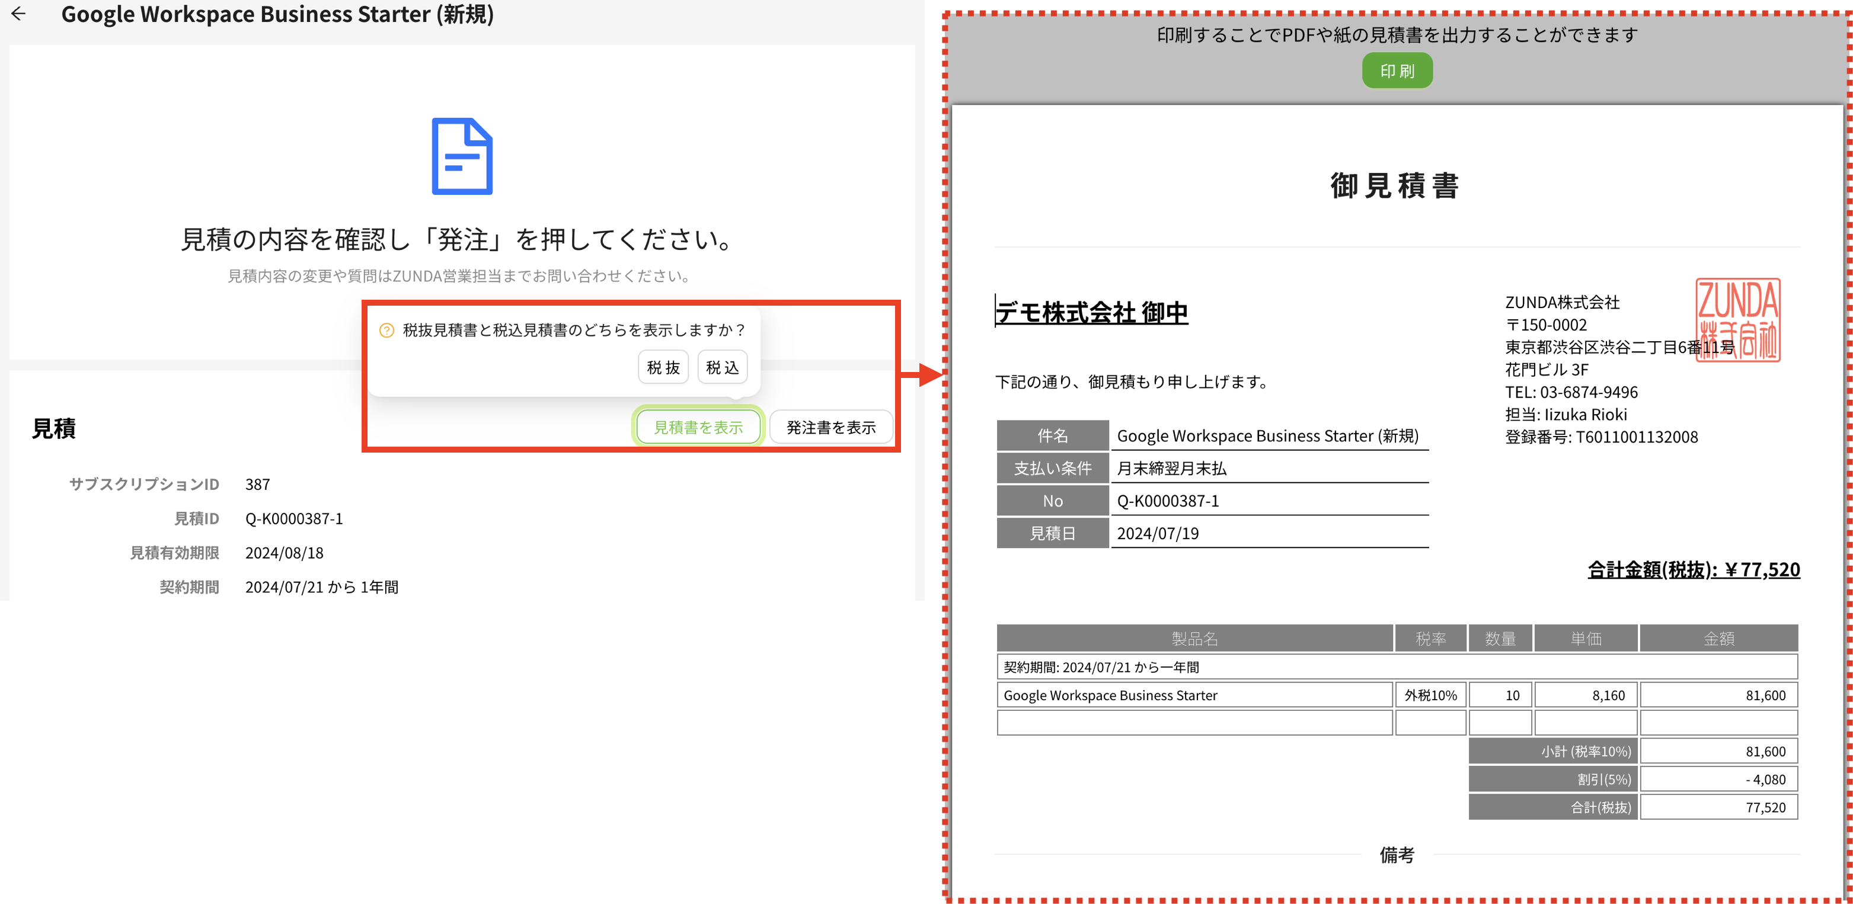
Task: Click the 見積 section heading
Action: [x=54, y=428]
